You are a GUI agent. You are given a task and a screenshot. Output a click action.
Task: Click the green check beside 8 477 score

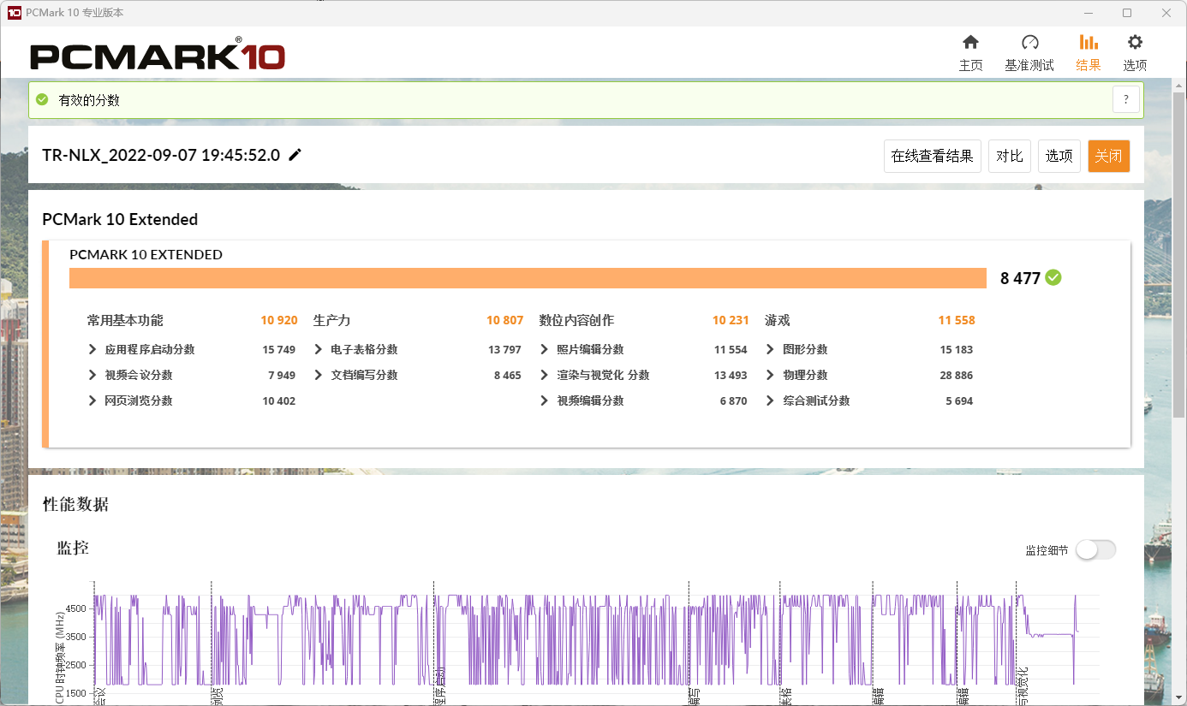pyautogui.click(x=1053, y=277)
